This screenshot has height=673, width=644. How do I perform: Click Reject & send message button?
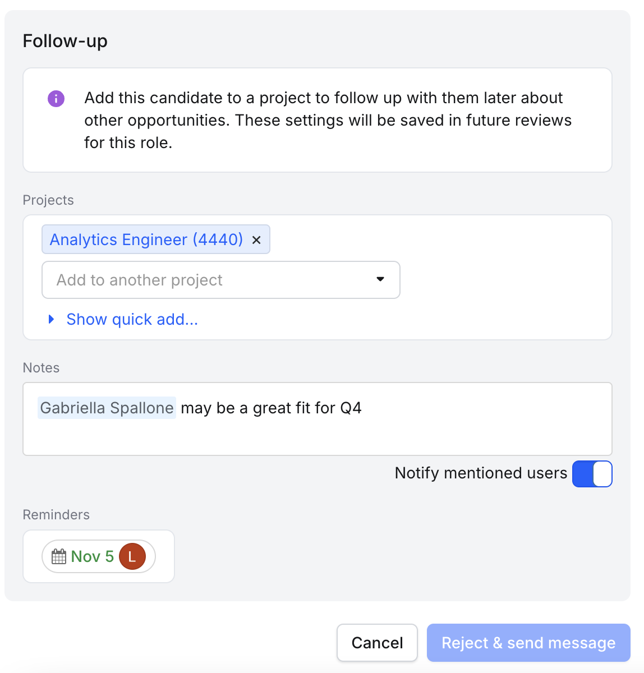(x=528, y=643)
